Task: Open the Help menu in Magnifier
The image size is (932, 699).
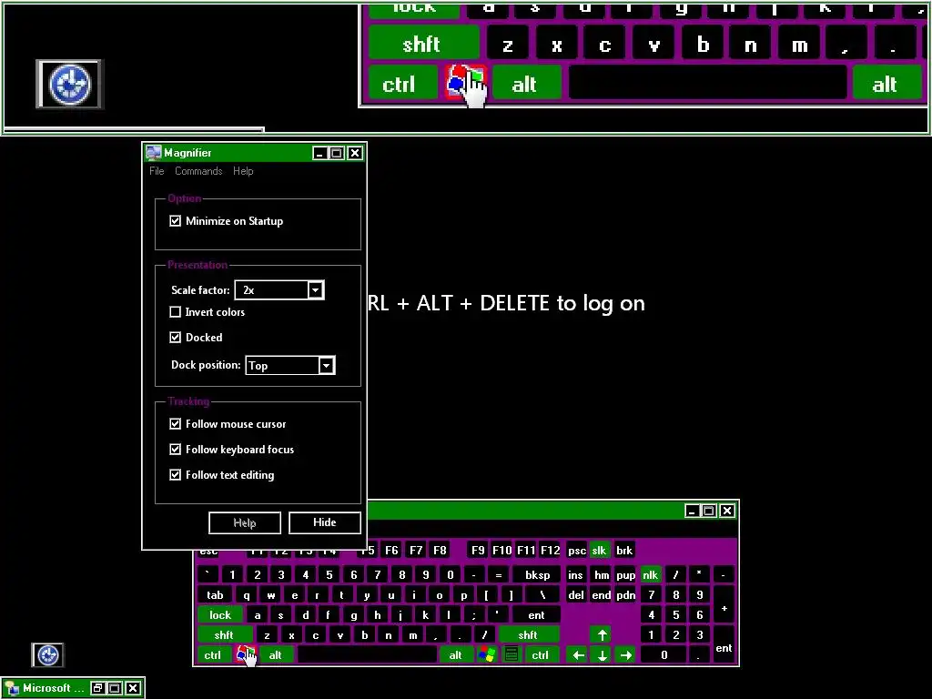Action: (243, 170)
